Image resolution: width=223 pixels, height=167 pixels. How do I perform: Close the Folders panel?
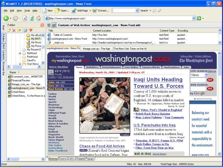tap(42, 25)
